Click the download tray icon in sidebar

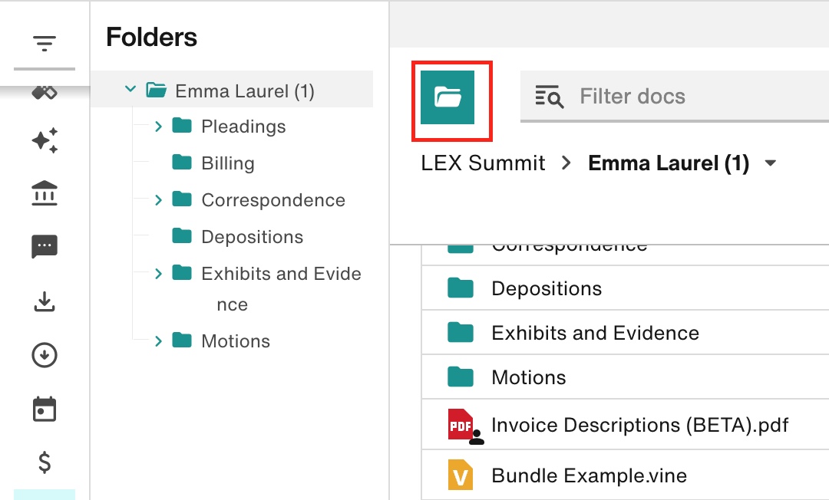[x=45, y=301]
